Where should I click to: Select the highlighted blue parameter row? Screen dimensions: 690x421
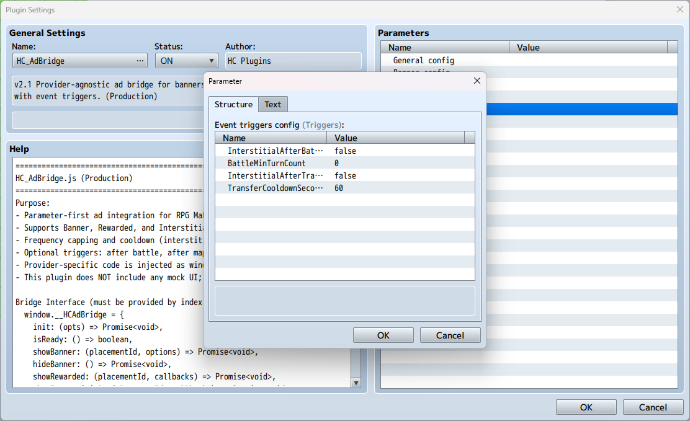pyautogui.click(x=582, y=109)
